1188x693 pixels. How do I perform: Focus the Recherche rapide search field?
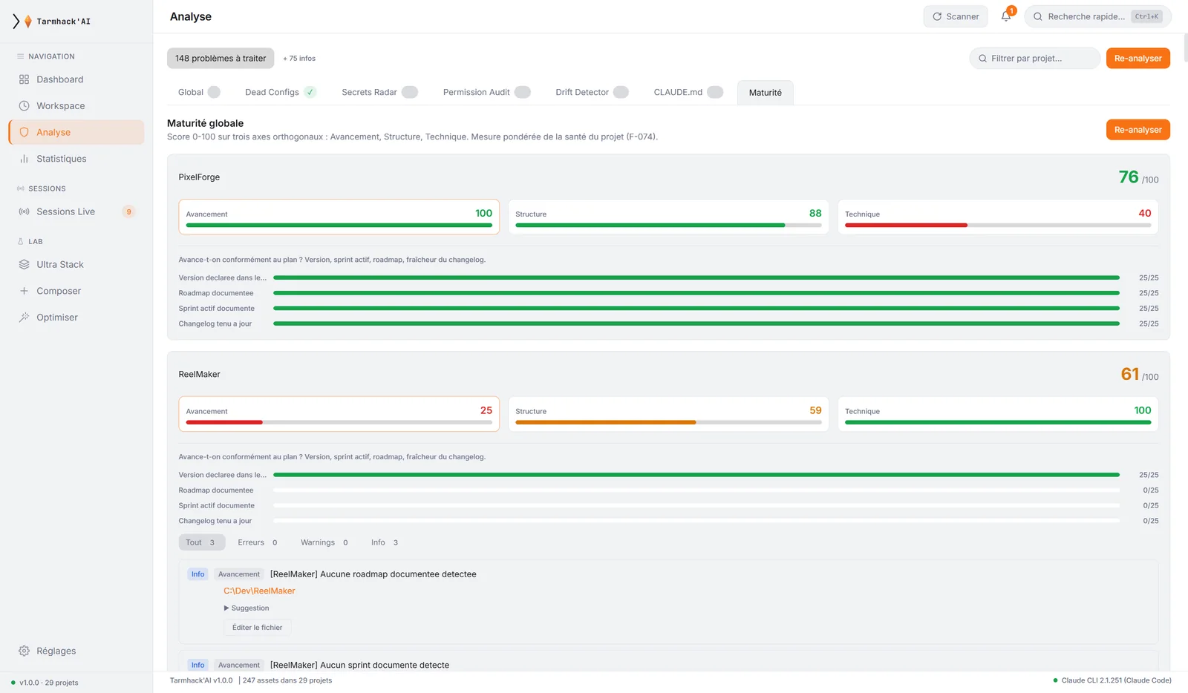(1097, 16)
